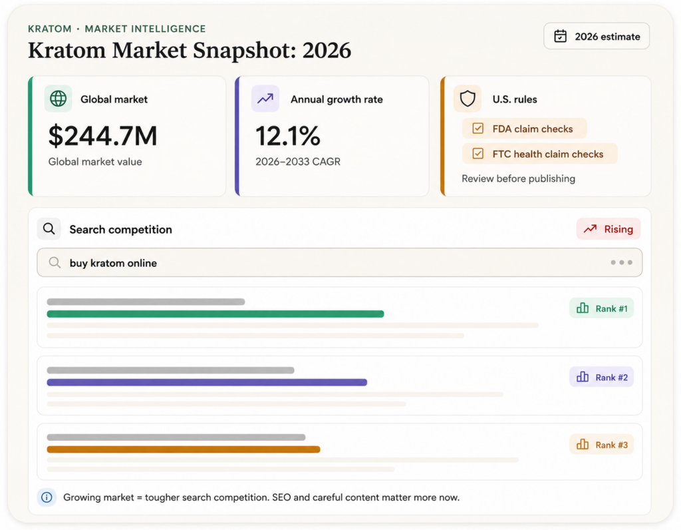
Task: Click the Global market value caption
Action: pyautogui.click(x=95, y=161)
